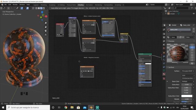Click the blue Z axis gizmo ball
196x110 pixels.
tap(42, 12)
